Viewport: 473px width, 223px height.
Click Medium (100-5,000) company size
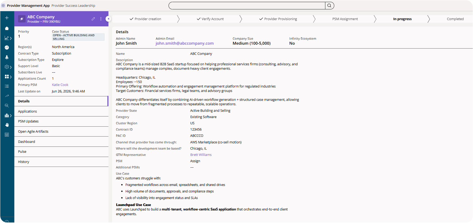[x=251, y=43]
